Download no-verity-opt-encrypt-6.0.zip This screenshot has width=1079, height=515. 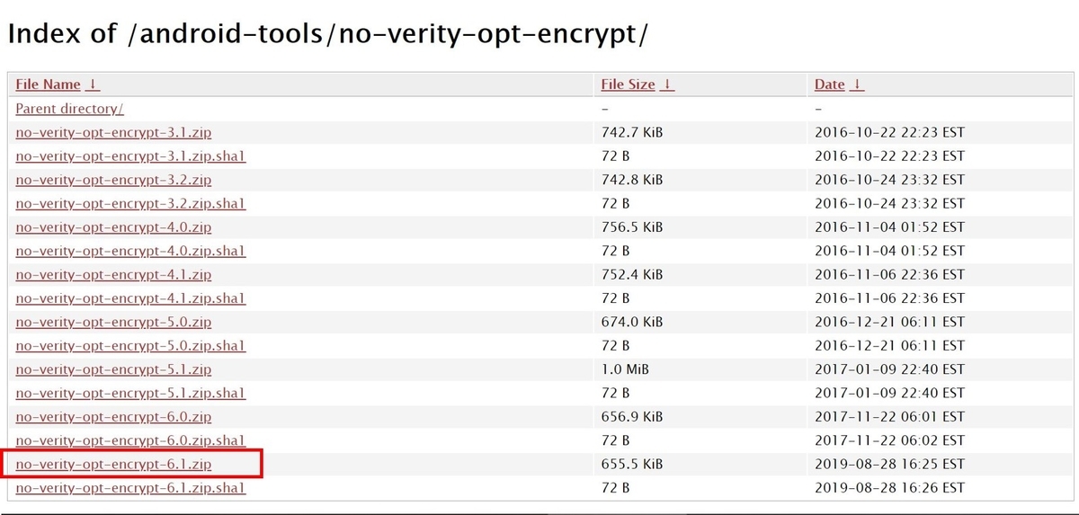click(113, 417)
